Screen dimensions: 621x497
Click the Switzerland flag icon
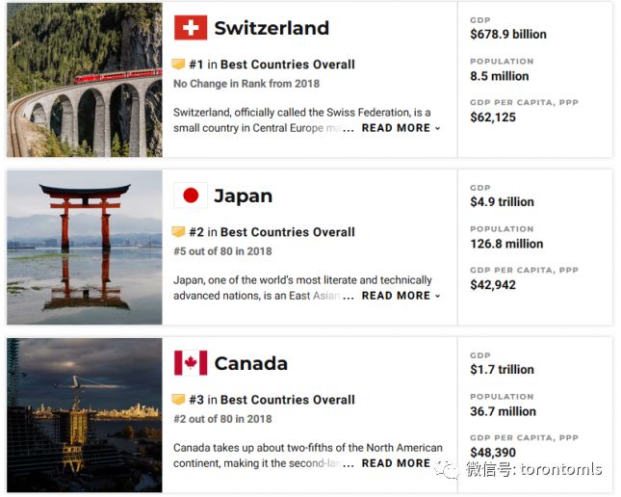191,28
